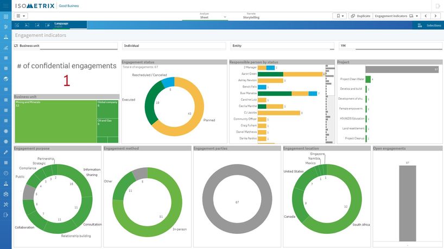Click the confidential engagements KPI value 1

[67, 81]
